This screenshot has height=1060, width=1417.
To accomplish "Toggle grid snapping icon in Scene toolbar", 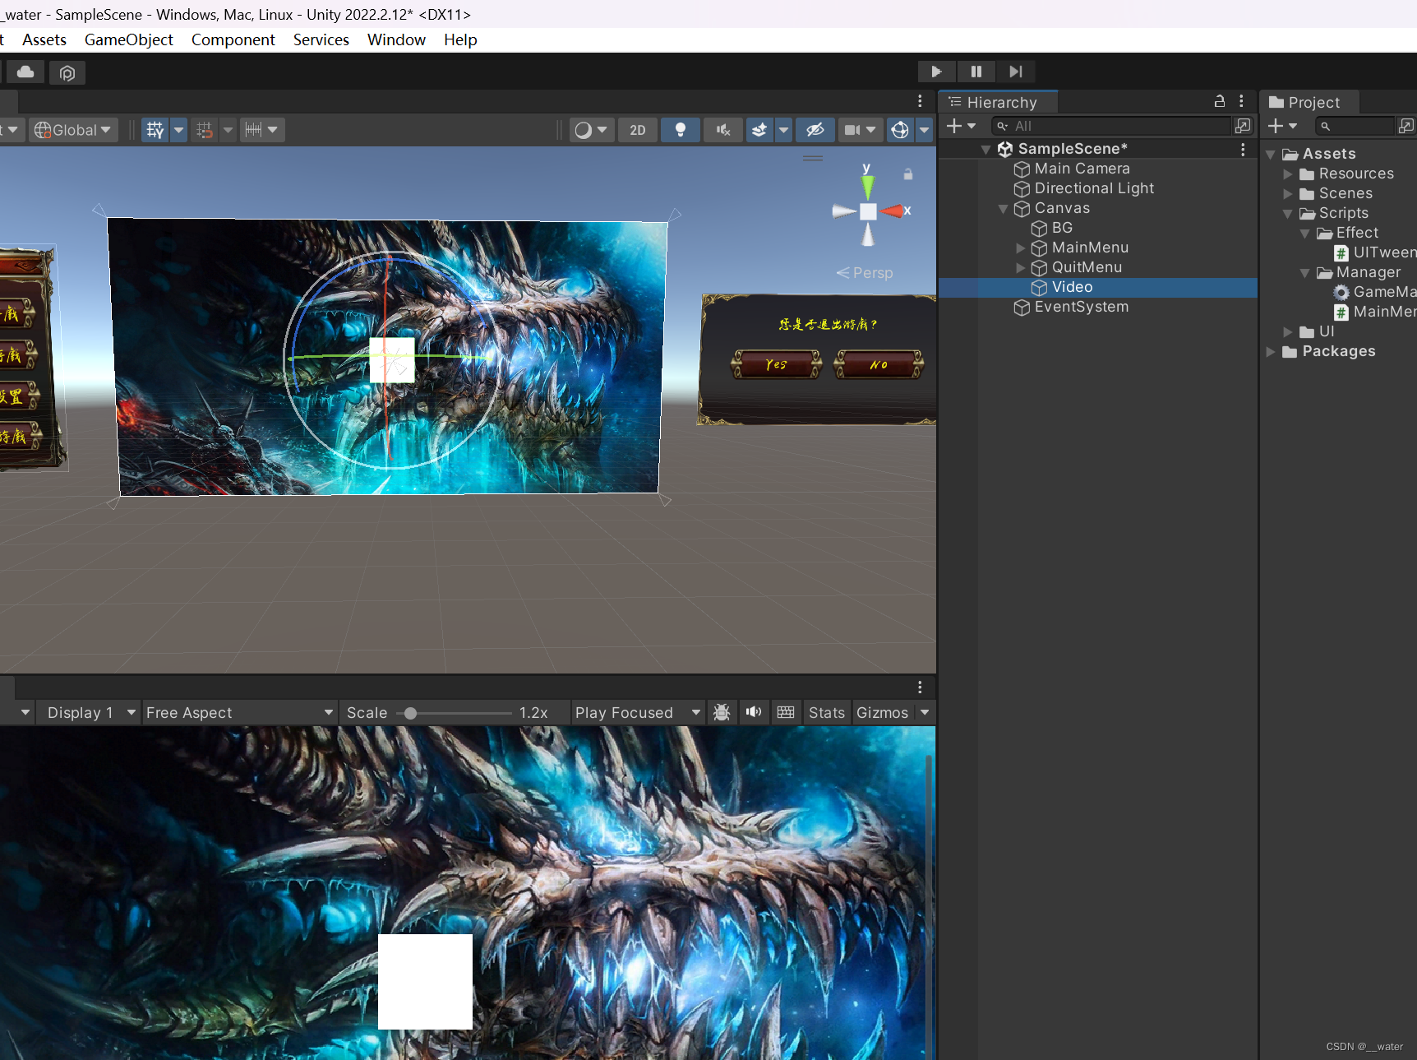I will 155,130.
